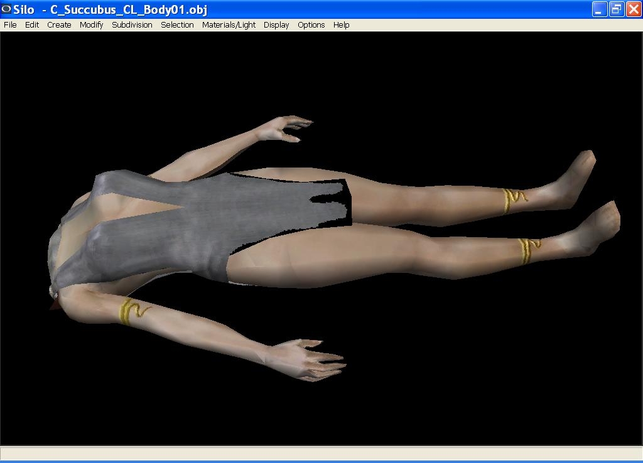643x463 pixels.
Task: Show the Options menu
Action: [311, 25]
